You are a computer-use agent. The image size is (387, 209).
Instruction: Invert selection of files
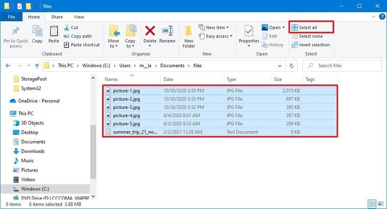coord(311,45)
